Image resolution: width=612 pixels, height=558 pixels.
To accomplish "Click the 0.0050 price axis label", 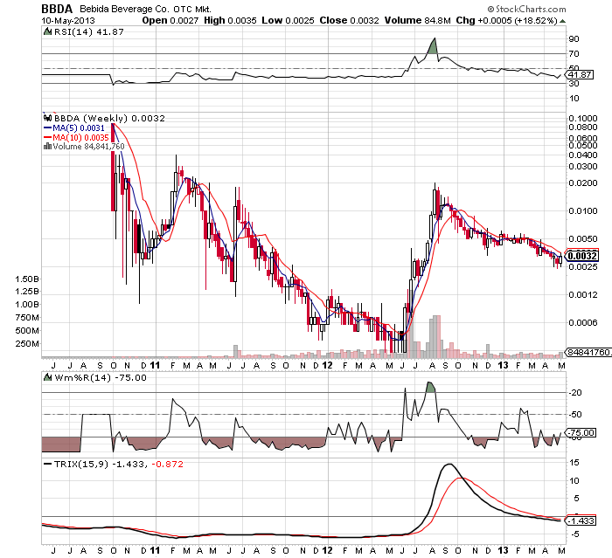I will pos(583,238).
